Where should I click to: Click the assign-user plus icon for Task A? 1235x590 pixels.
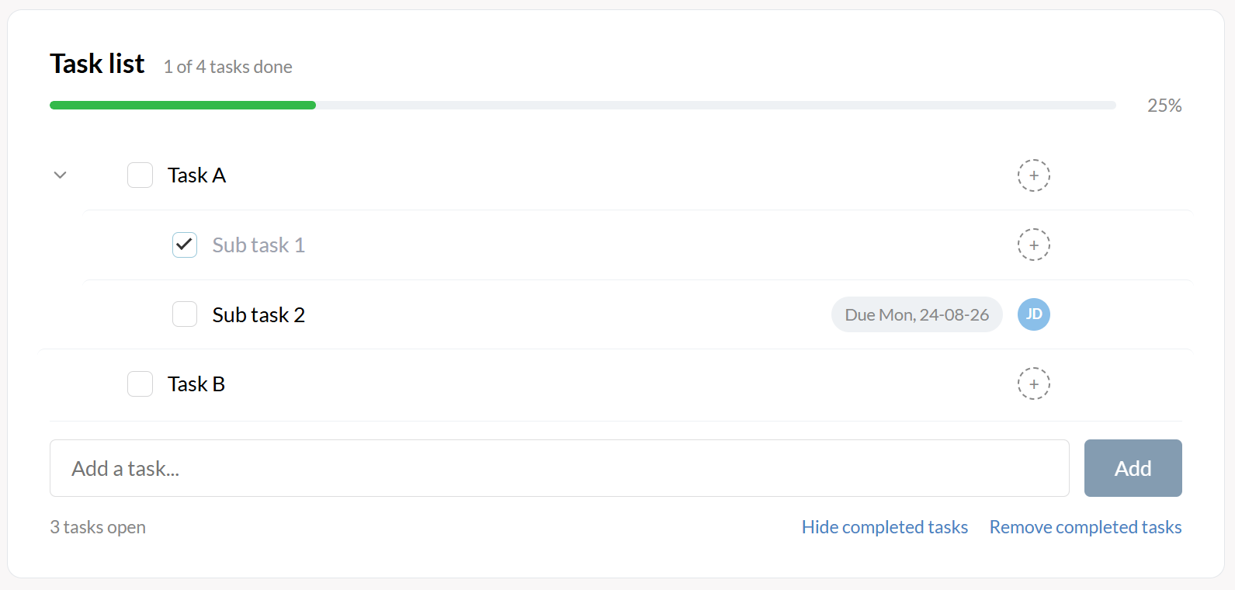click(x=1034, y=175)
